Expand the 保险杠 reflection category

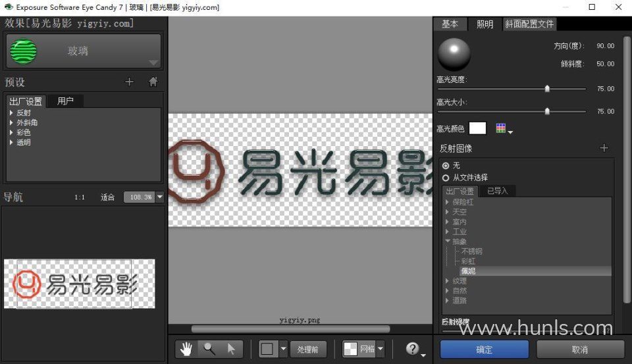[x=448, y=202]
